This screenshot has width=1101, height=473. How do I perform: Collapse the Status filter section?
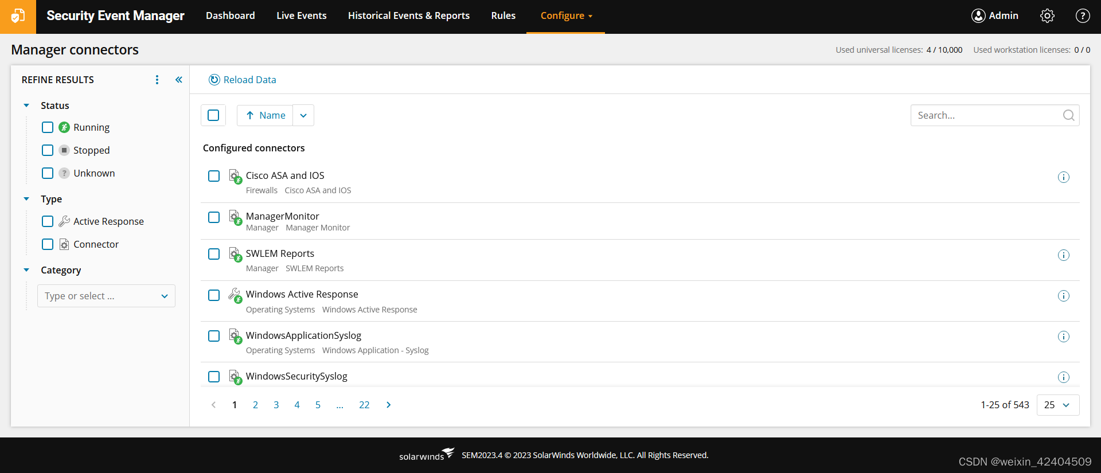point(26,105)
